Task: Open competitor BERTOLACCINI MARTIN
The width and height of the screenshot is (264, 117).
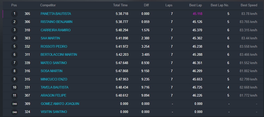Action: [x=59, y=55]
